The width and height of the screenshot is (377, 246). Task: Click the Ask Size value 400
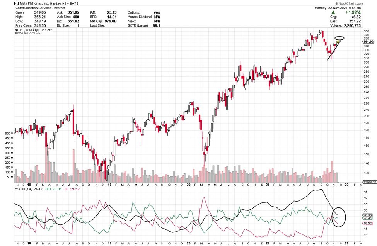76,17
